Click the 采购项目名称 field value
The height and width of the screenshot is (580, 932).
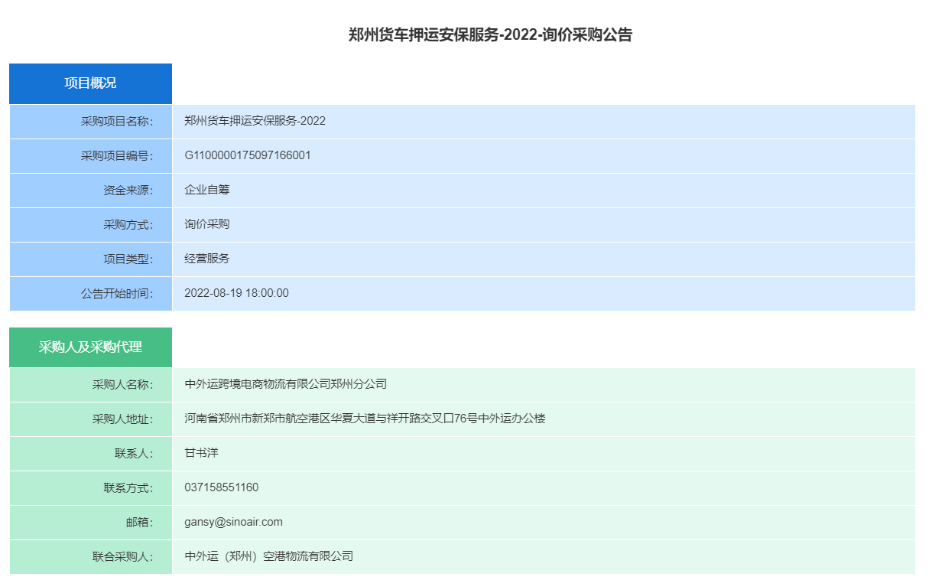click(255, 121)
